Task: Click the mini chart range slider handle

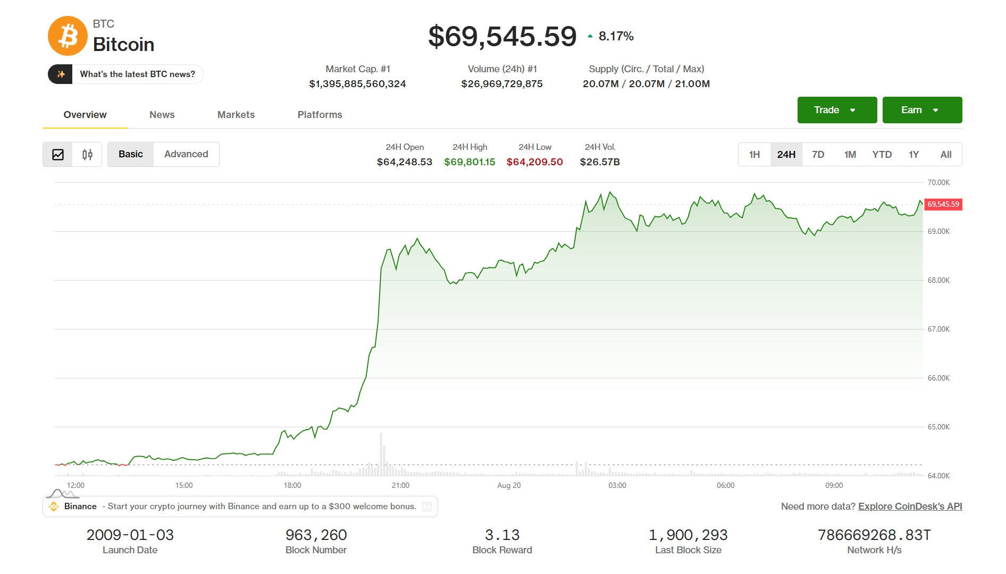Action: [62, 494]
